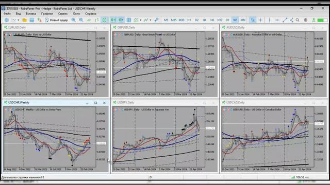Open the Market shop icon in toolbar
The height and width of the screenshot is (185, 330).
click(32, 20)
